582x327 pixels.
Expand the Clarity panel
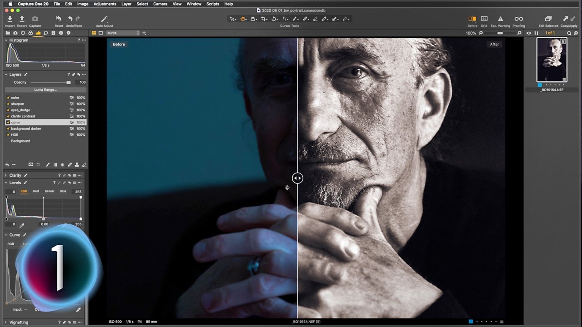[x=6, y=175]
